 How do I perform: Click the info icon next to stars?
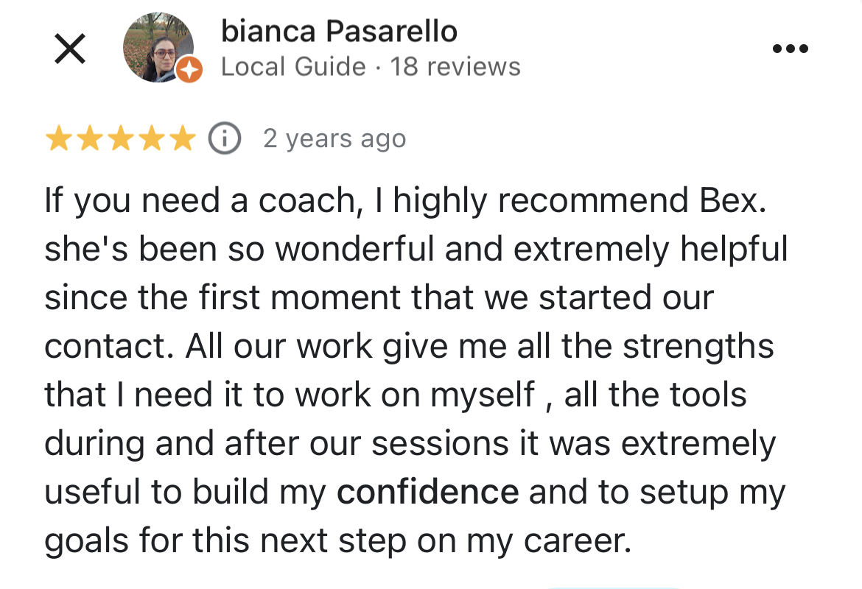tap(223, 138)
